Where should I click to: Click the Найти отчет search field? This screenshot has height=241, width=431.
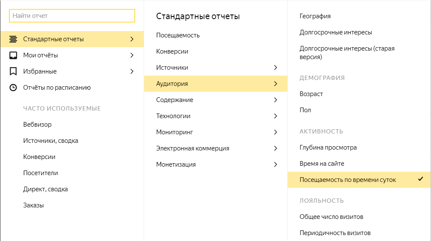pyautogui.click(x=72, y=16)
